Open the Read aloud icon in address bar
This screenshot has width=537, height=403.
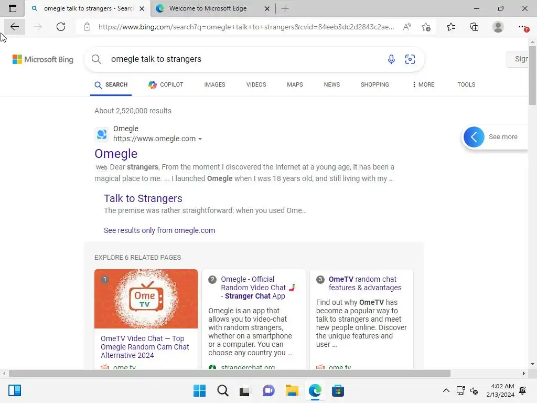pyautogui.click(x=407, y=27)
